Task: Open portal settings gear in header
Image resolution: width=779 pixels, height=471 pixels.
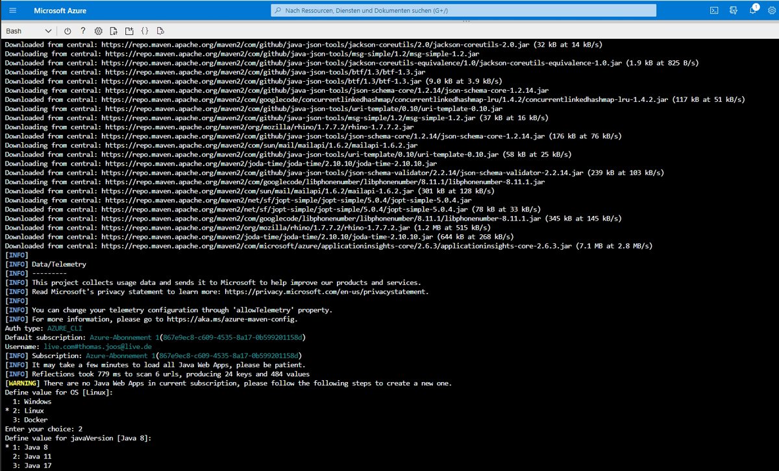Action: [x=772, y=10]
